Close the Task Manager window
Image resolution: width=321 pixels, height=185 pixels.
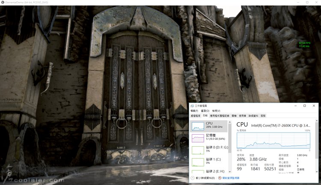tap(314, 106)
